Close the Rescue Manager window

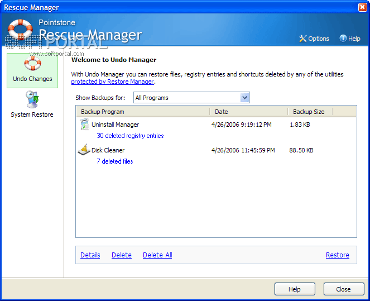362,7
